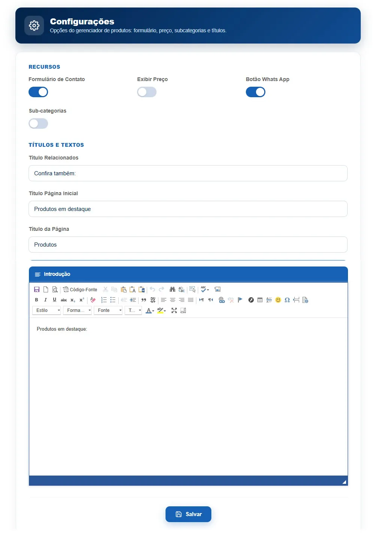Viewport: 375px width, 554px height.
Task: Open the background highlight color picker
Action: tap(161, 310)
